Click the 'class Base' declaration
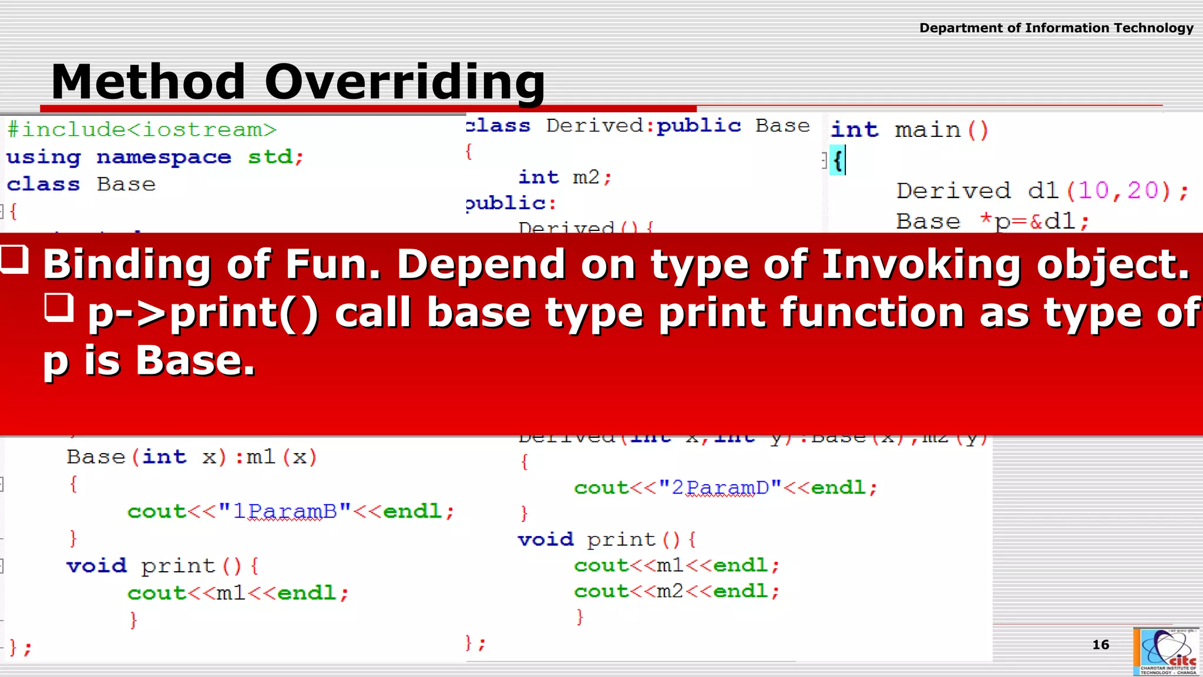1203x677 pixels. pyautogui.click(x=81, y=185)
